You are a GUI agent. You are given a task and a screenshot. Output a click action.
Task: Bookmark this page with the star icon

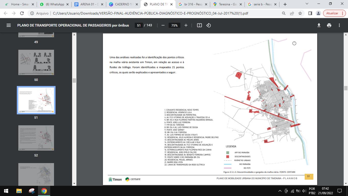(300, 13)
